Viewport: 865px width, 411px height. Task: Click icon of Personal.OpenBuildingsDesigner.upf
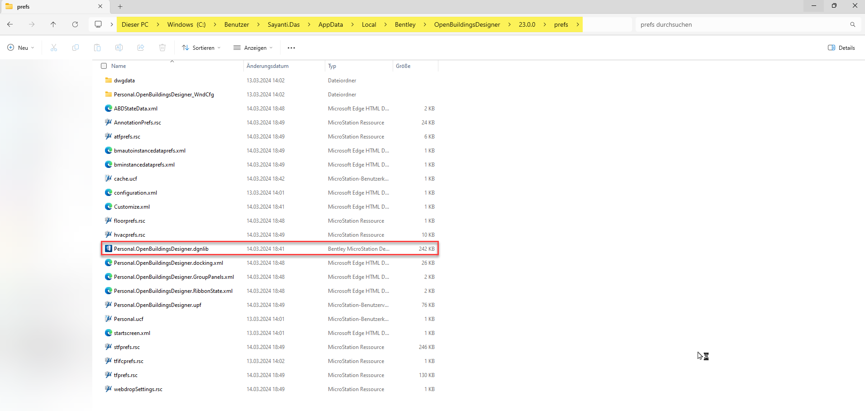109,305
